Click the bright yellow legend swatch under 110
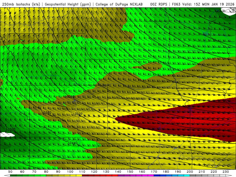 click(79, 176)
